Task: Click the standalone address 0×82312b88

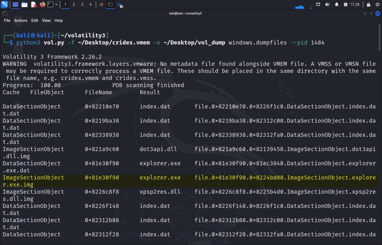Action: coord(102,220)
